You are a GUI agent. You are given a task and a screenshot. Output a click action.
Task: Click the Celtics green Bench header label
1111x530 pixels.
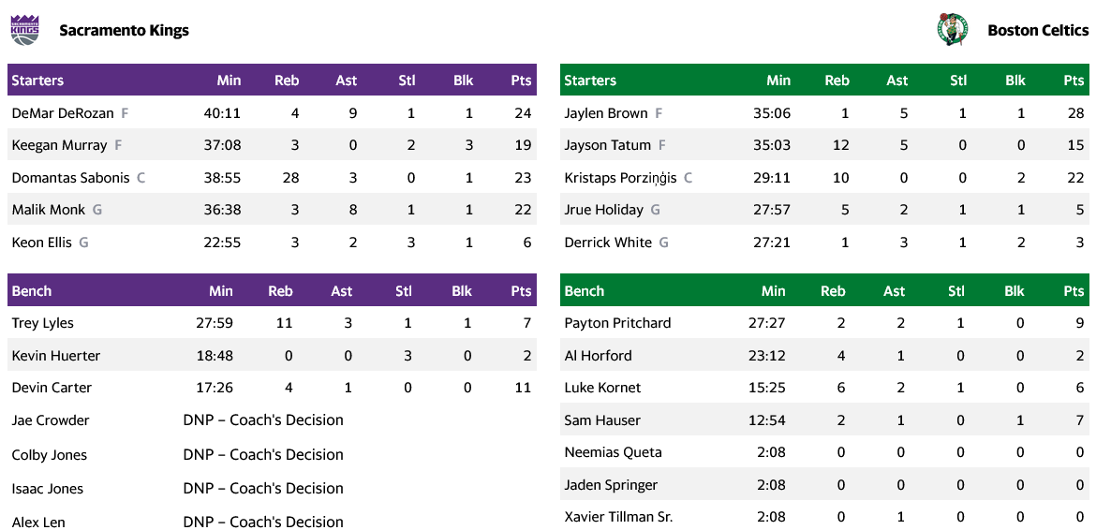(x=584, y=291)
